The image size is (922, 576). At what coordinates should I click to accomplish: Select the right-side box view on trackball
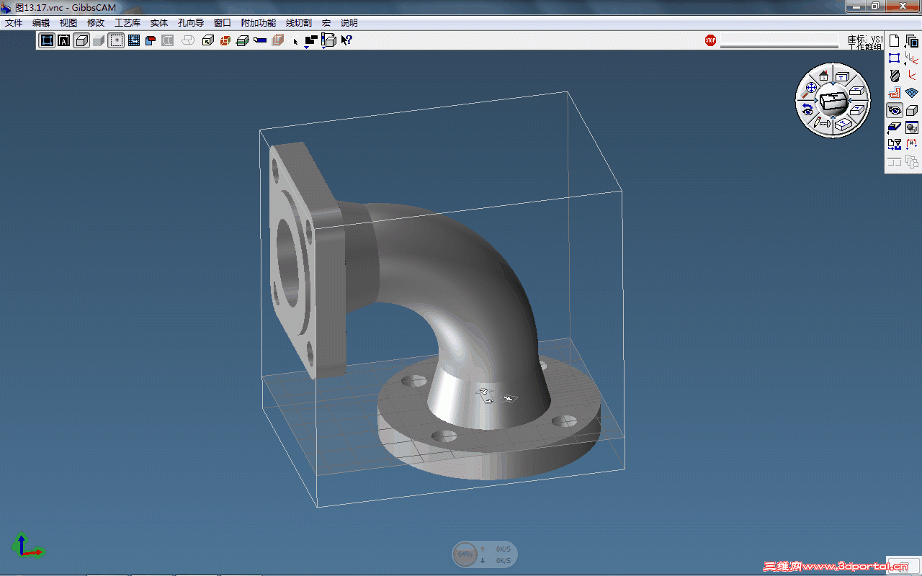[x=857, y=109]
